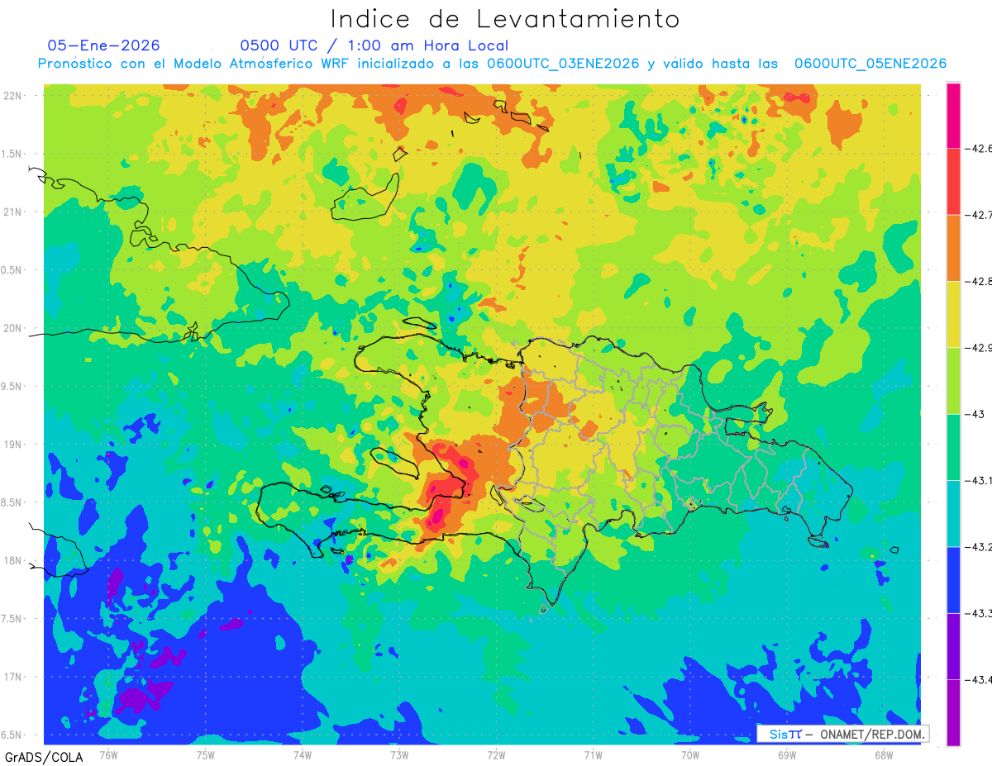Click the "Indice de Levantamiento" title

click(x=505, y=18)
